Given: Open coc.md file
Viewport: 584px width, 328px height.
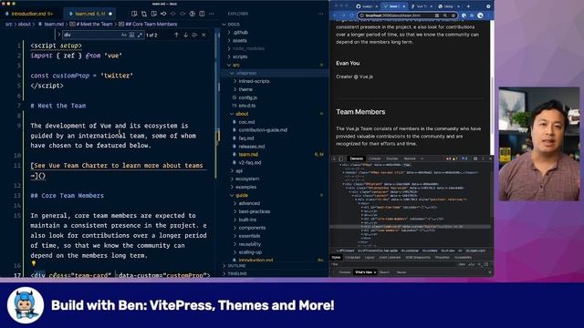Looking at the screenshot, I should (x=246, y=122).
